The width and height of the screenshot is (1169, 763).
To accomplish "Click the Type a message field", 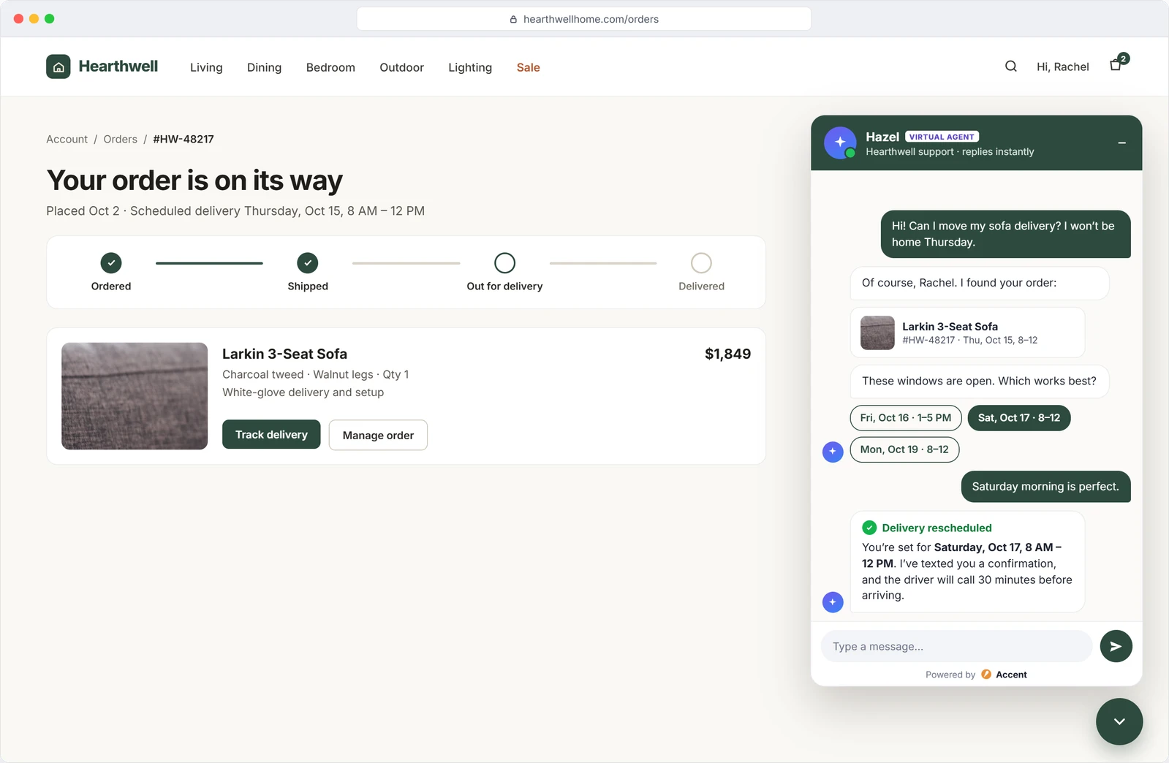I will 956,646.
